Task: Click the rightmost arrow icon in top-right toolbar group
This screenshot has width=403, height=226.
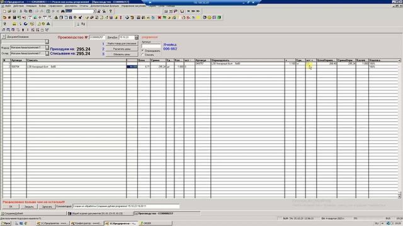Action: [x=198, y=11]
